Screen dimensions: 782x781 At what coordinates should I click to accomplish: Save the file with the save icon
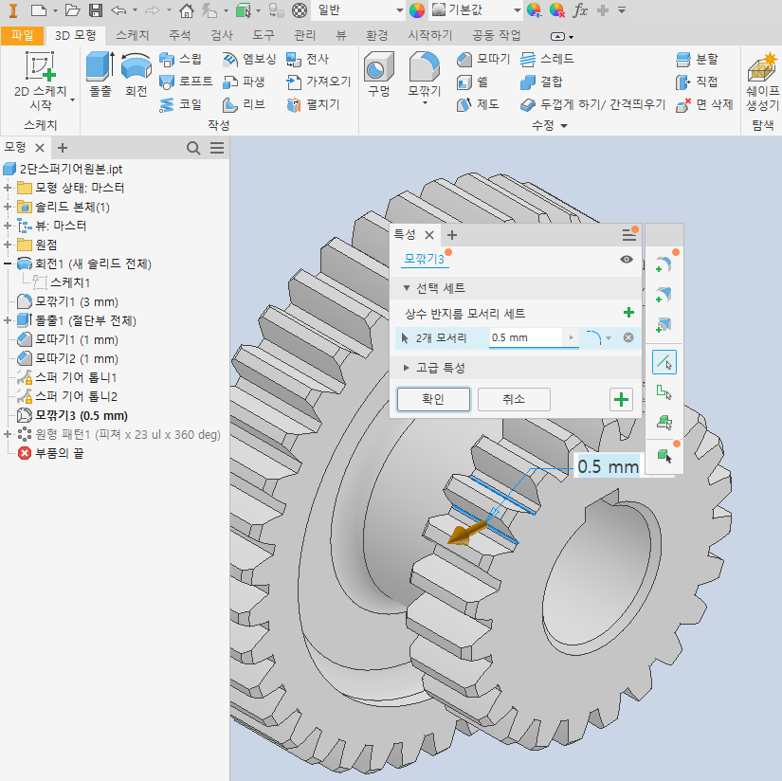pyautogui.click(x=95, y=10)
